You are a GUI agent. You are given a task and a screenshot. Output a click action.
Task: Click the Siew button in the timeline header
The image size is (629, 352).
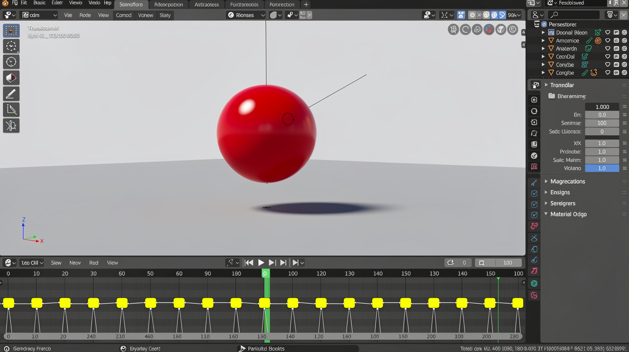[x=56, y=263]
